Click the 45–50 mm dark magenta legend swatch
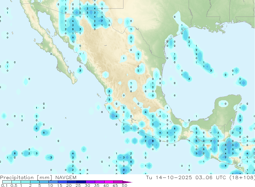The width and height of the screenshot is (255, 187). pyautogui.click(x=118, y=182)
